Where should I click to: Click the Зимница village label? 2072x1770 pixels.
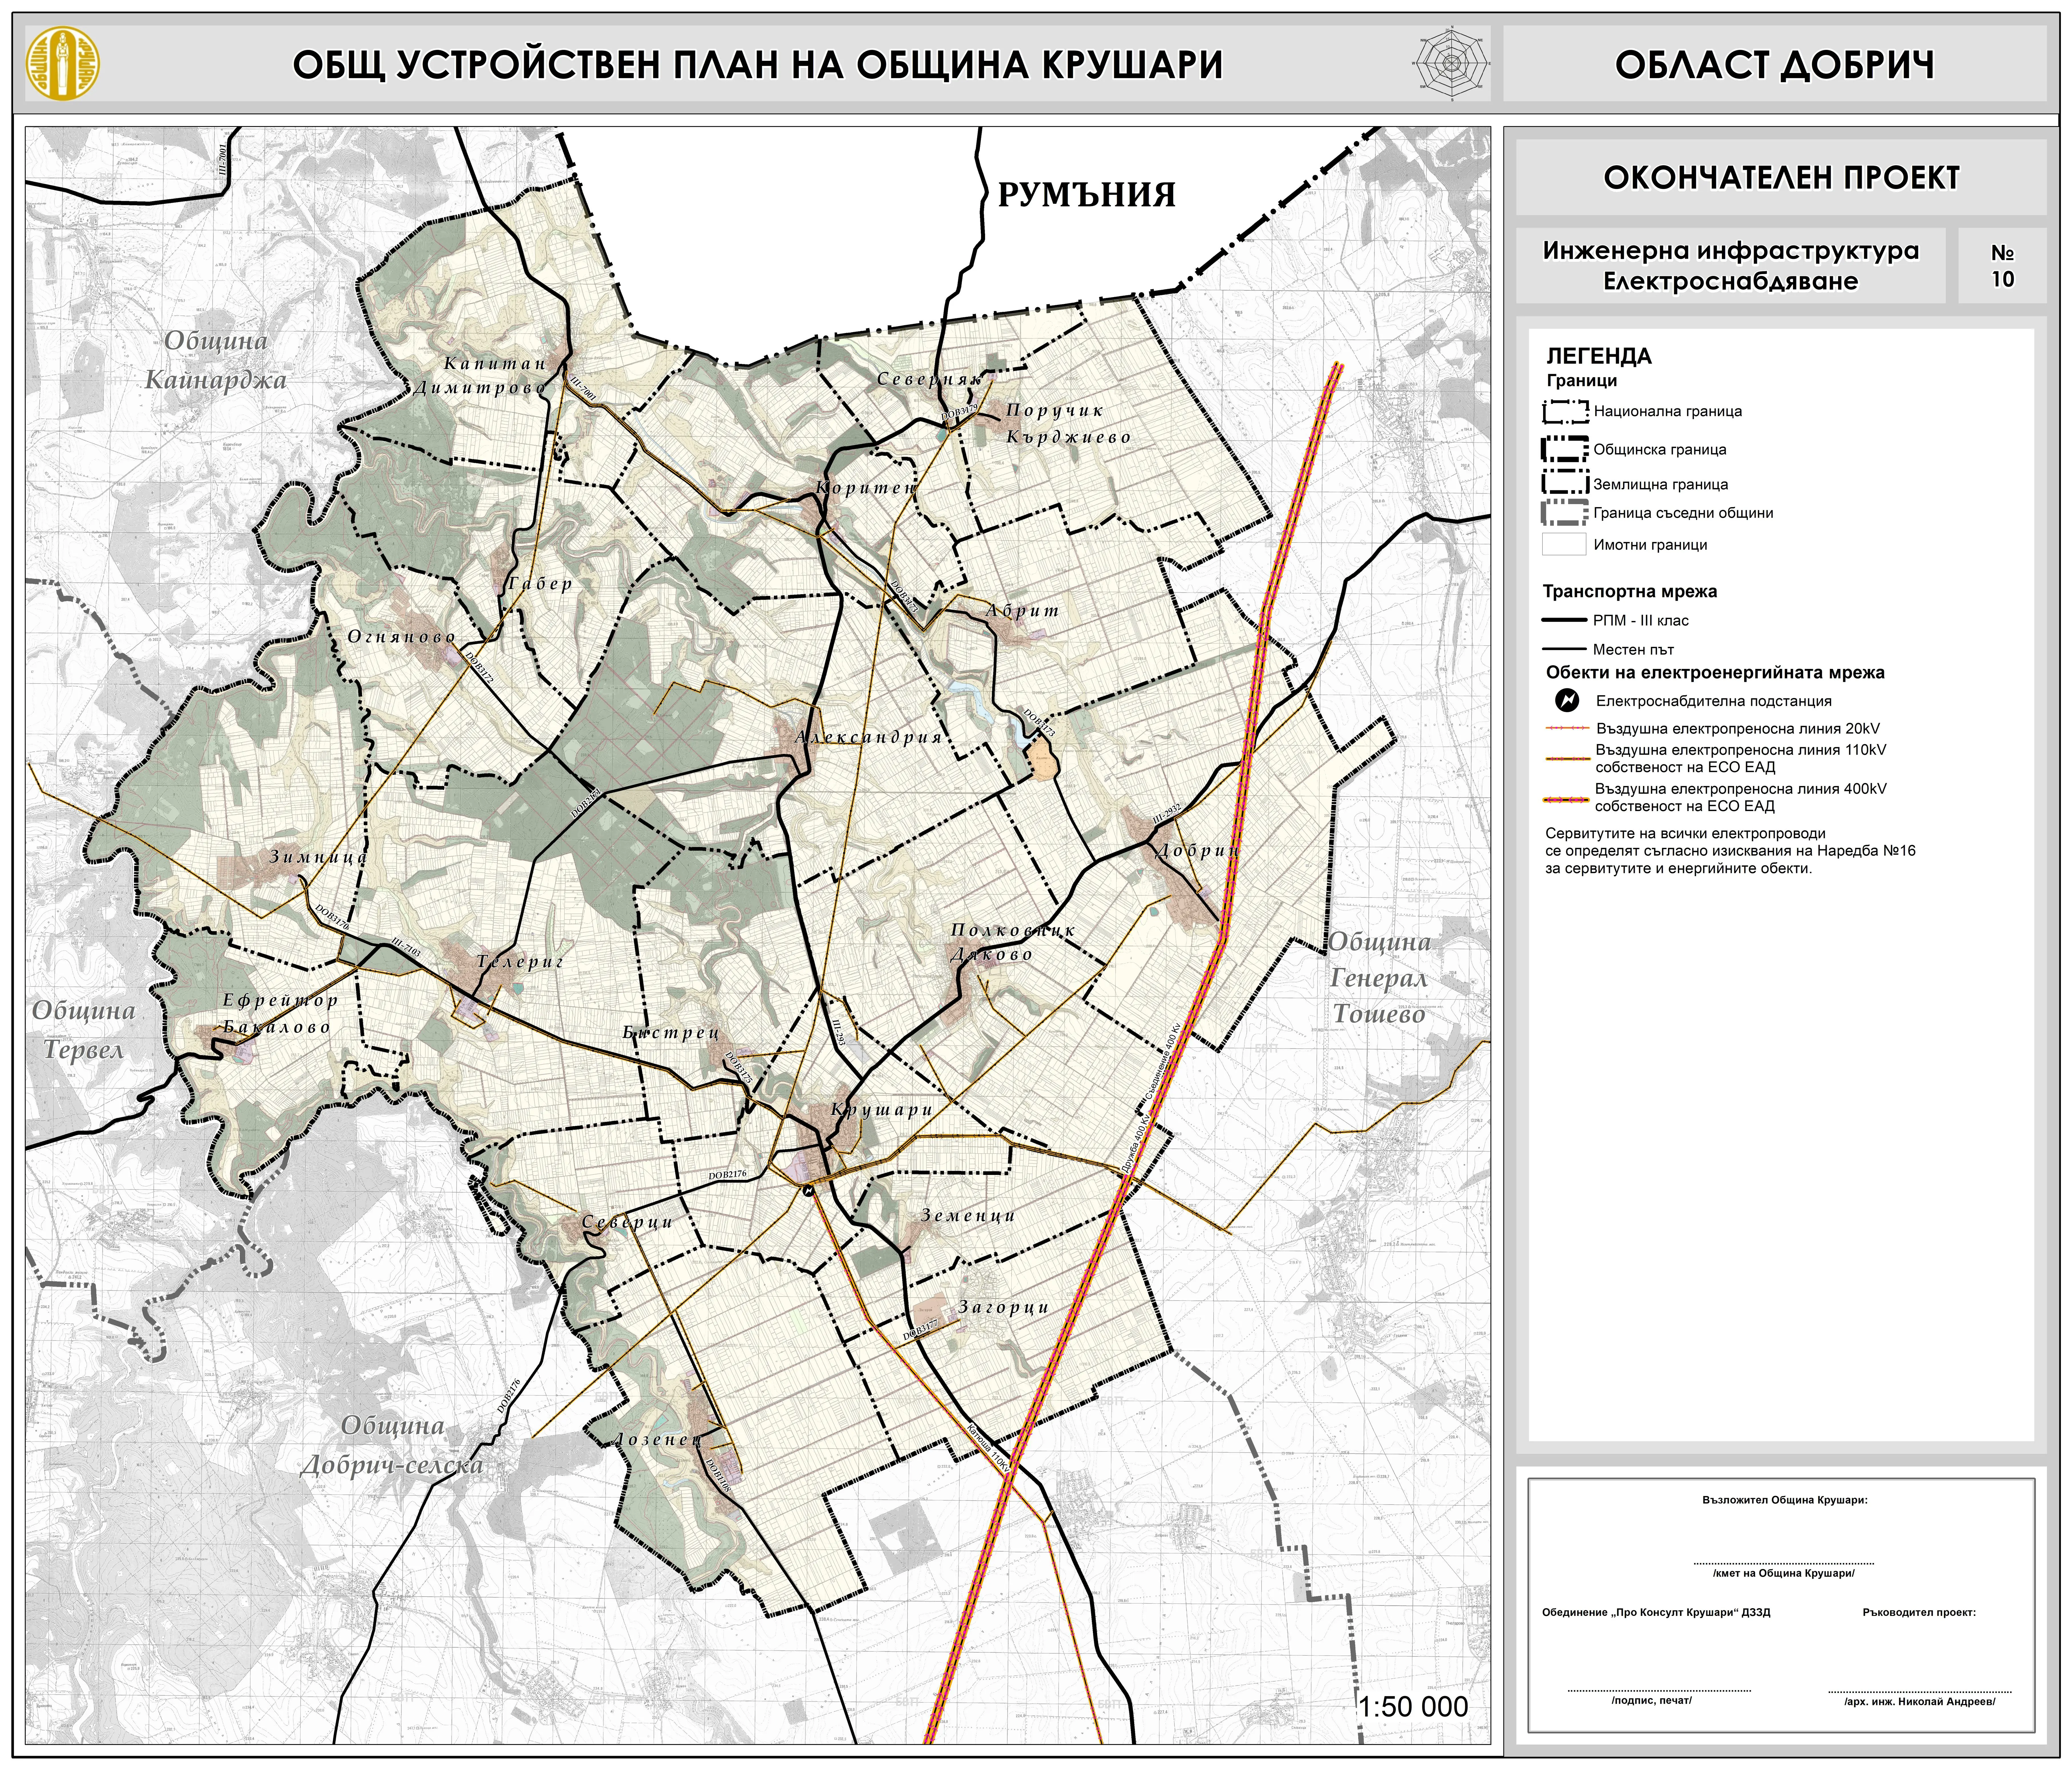click(x=319, y=856)
